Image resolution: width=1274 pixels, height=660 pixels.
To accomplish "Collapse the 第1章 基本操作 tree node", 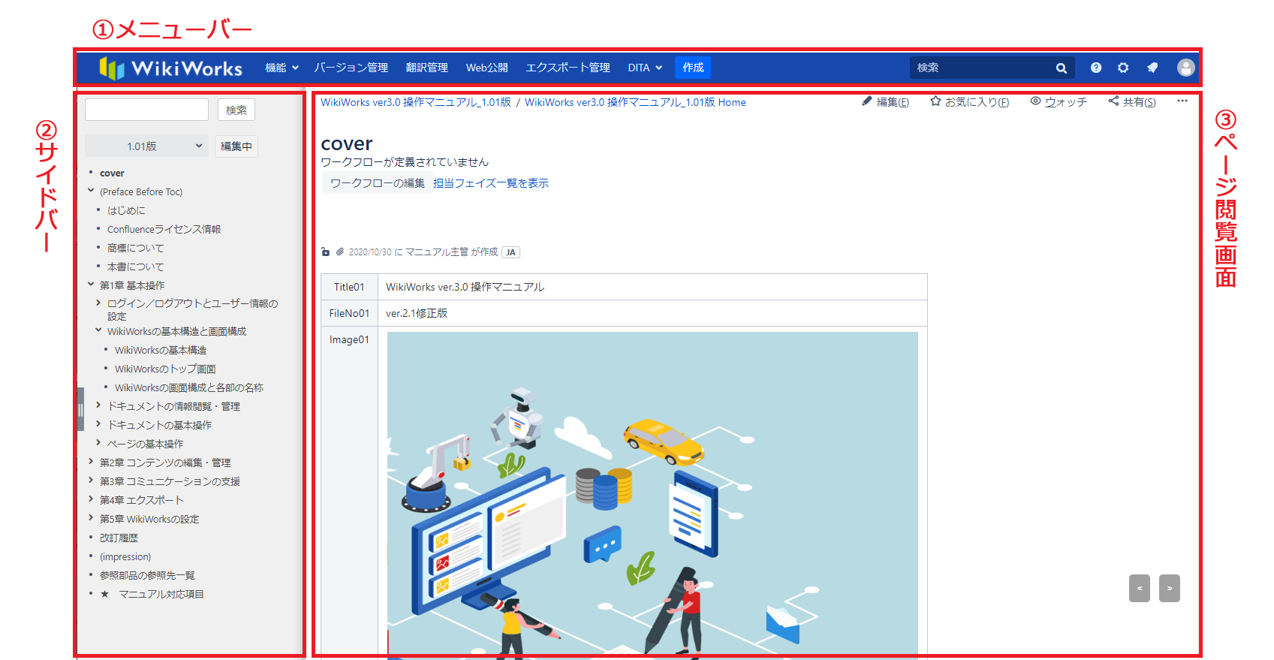I will click(91, 285).
